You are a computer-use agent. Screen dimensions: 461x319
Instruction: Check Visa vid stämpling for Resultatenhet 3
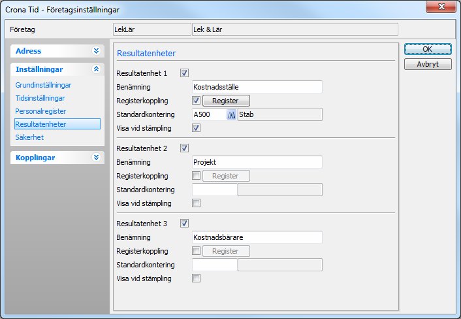click(x=196, y=278)
